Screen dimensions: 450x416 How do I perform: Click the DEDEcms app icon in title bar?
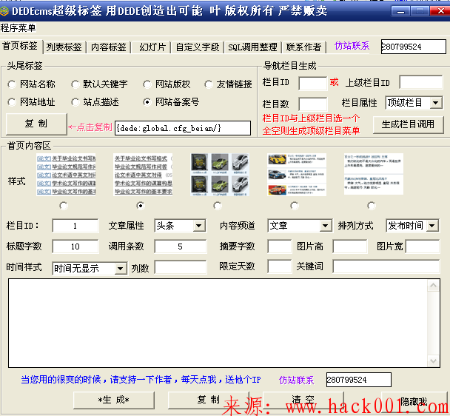tap(4, 11)
